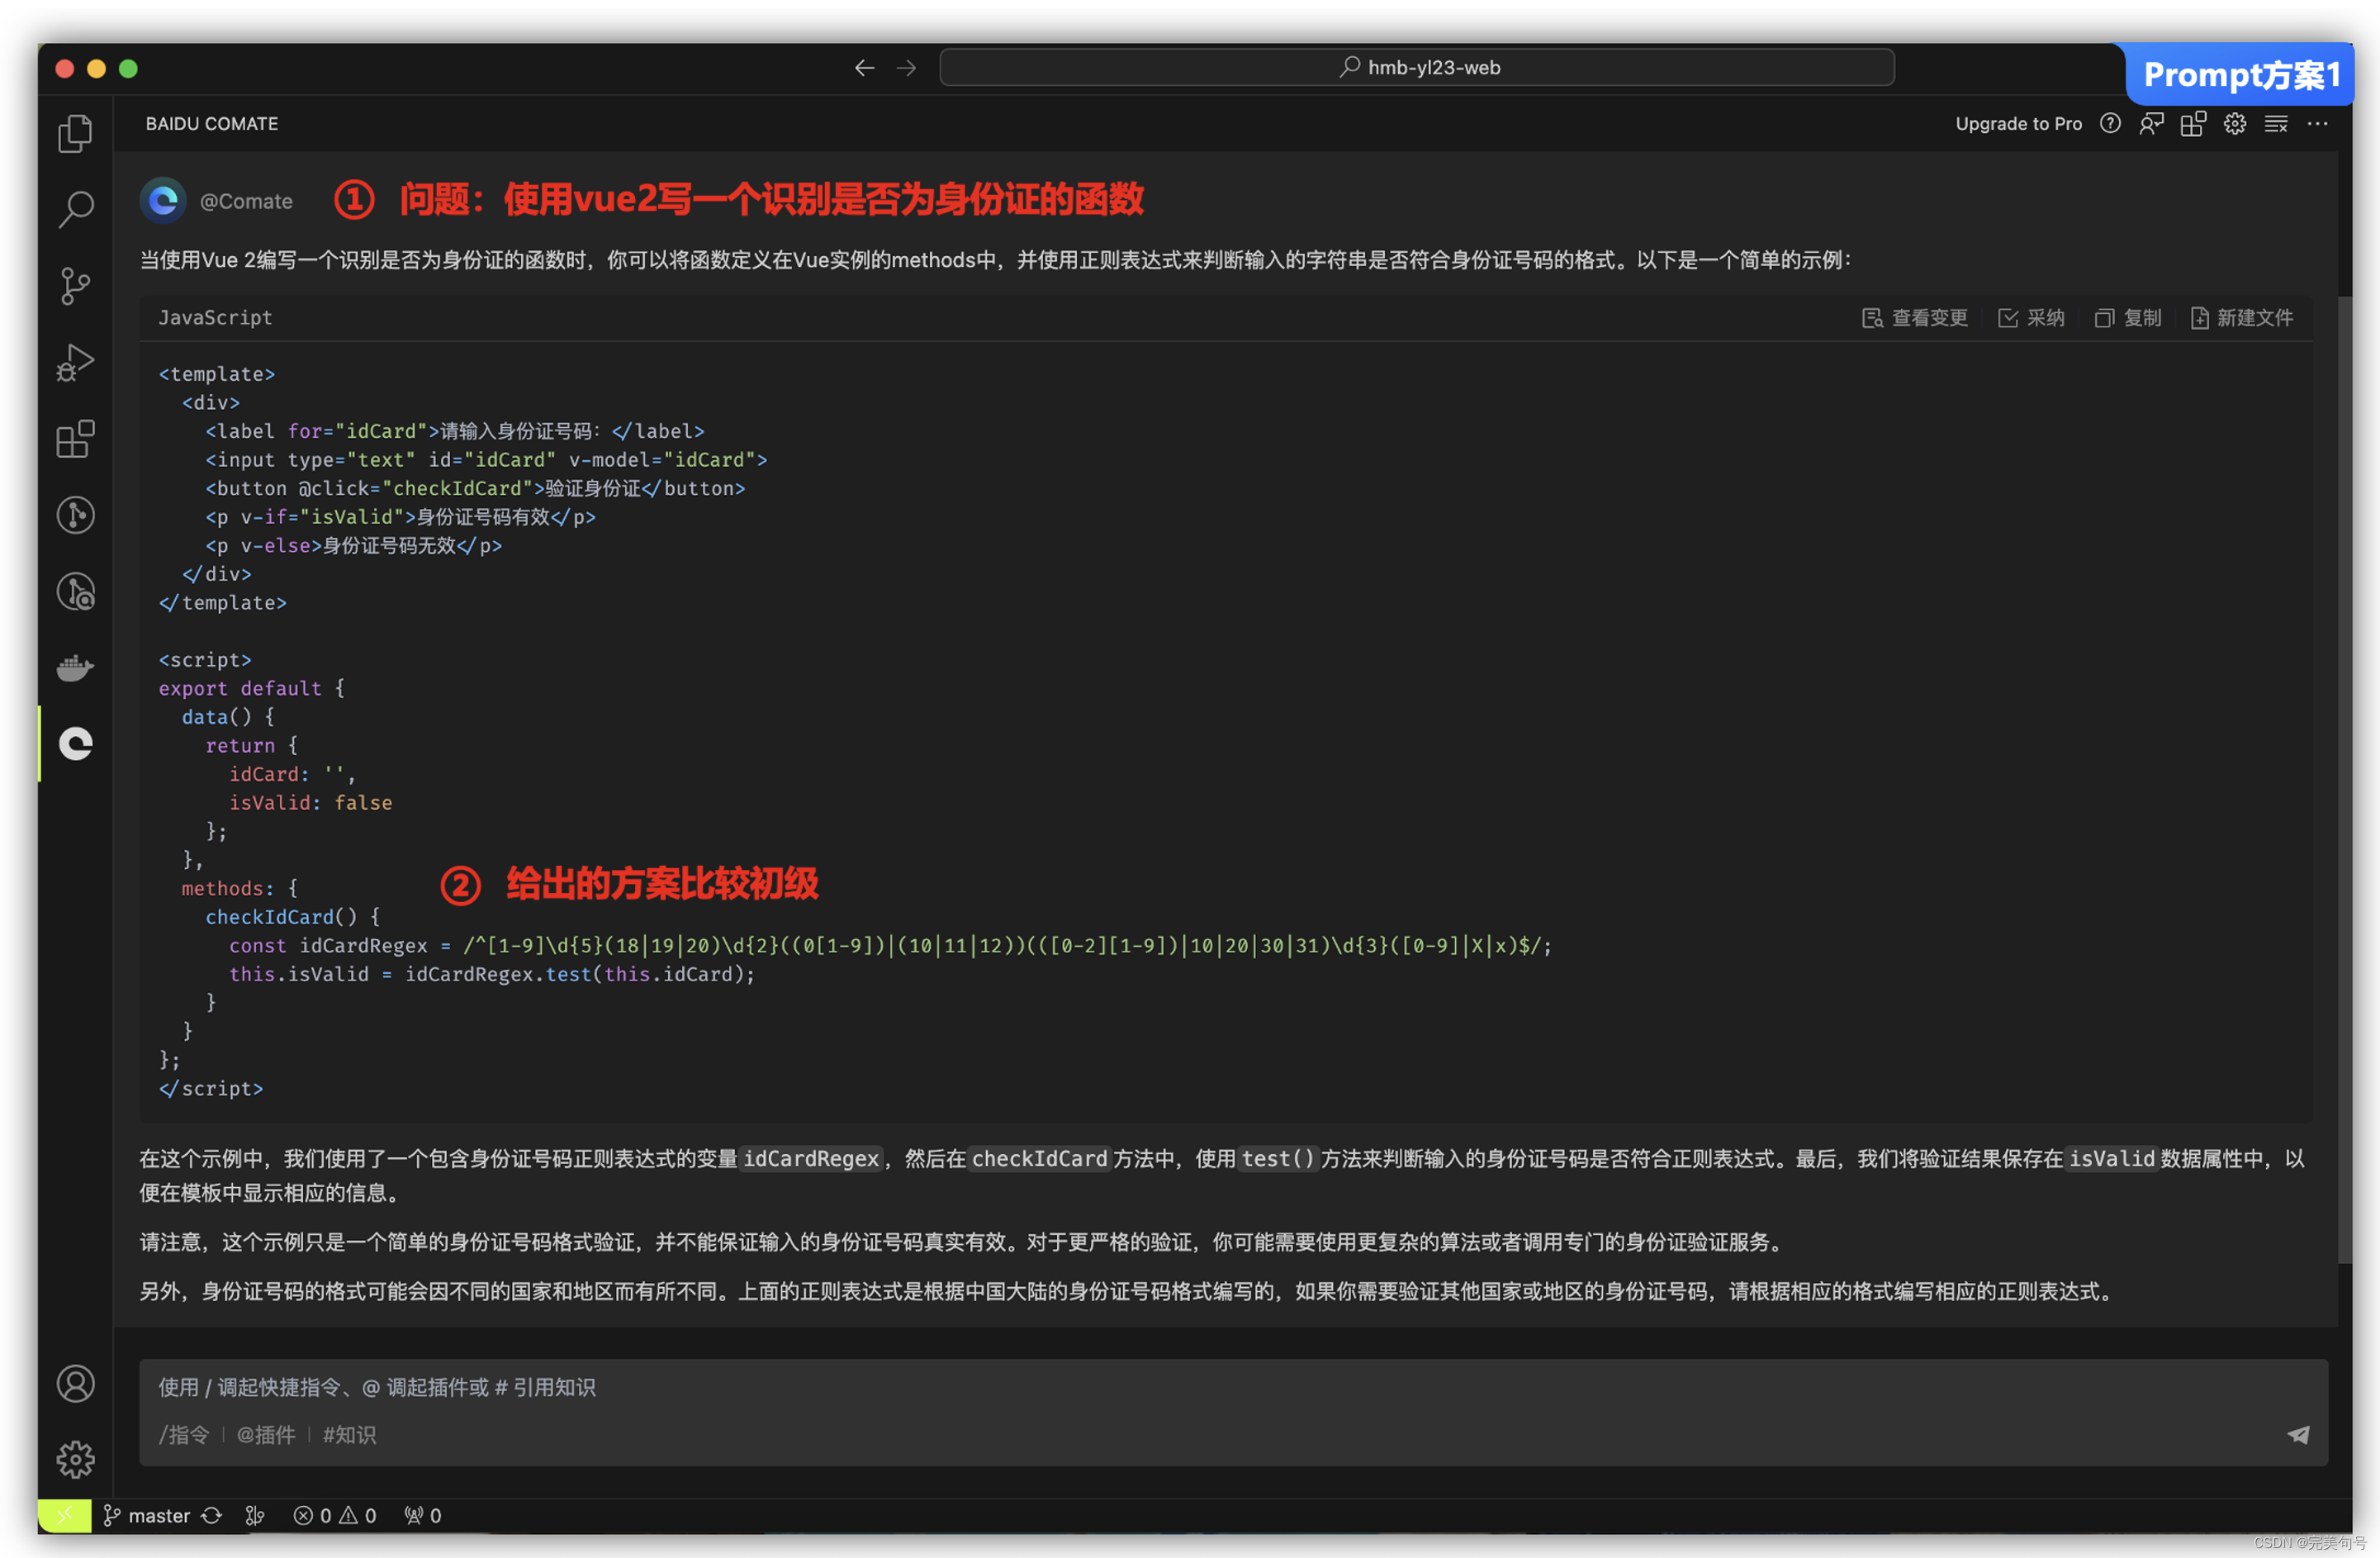Viewport: 2380px width, 1558px height.
Task: Go forward with the right arrow
Action: pyautogui.click(x=907, y=68)
